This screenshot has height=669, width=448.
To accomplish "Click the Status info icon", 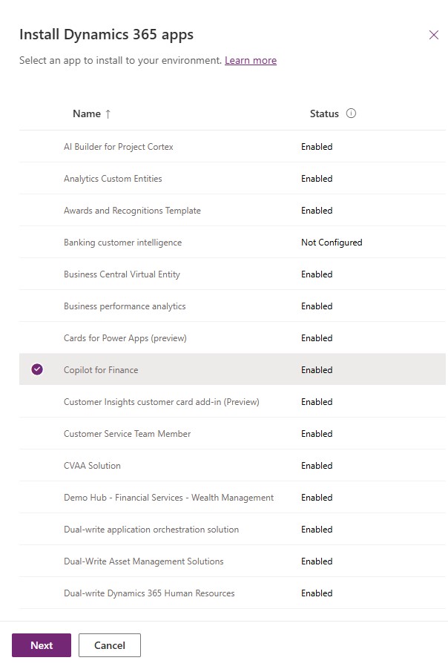I will point(351,113).
